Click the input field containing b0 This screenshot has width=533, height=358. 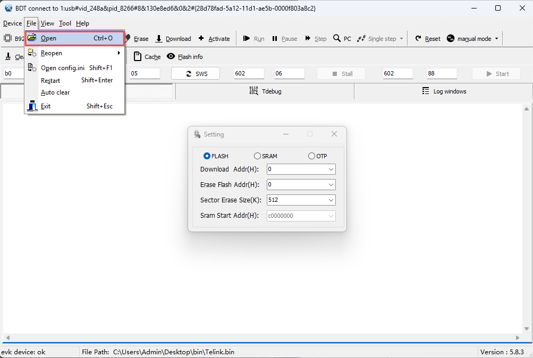pos(14,73)
